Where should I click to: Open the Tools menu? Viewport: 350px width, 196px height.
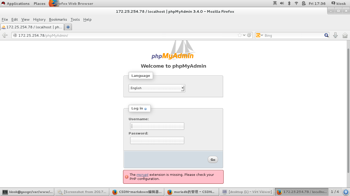75,19
